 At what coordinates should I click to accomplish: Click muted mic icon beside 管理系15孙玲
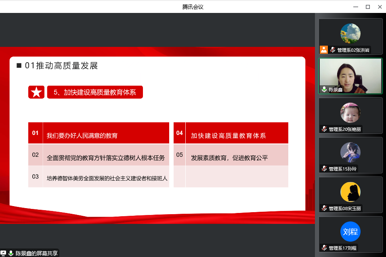pyautogui.click(x=324, y=169)
